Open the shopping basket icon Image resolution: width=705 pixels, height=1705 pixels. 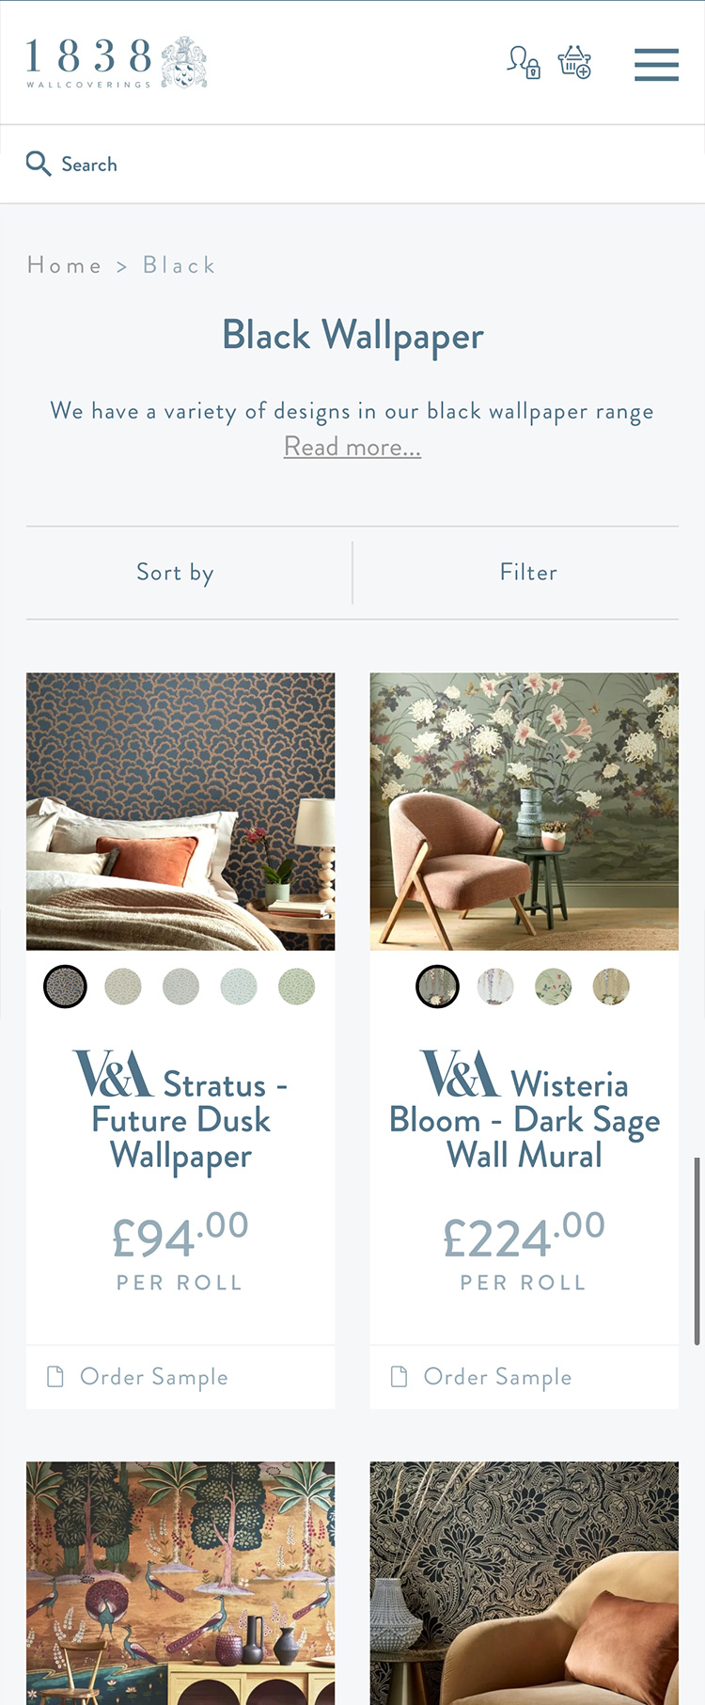point(574,62)
